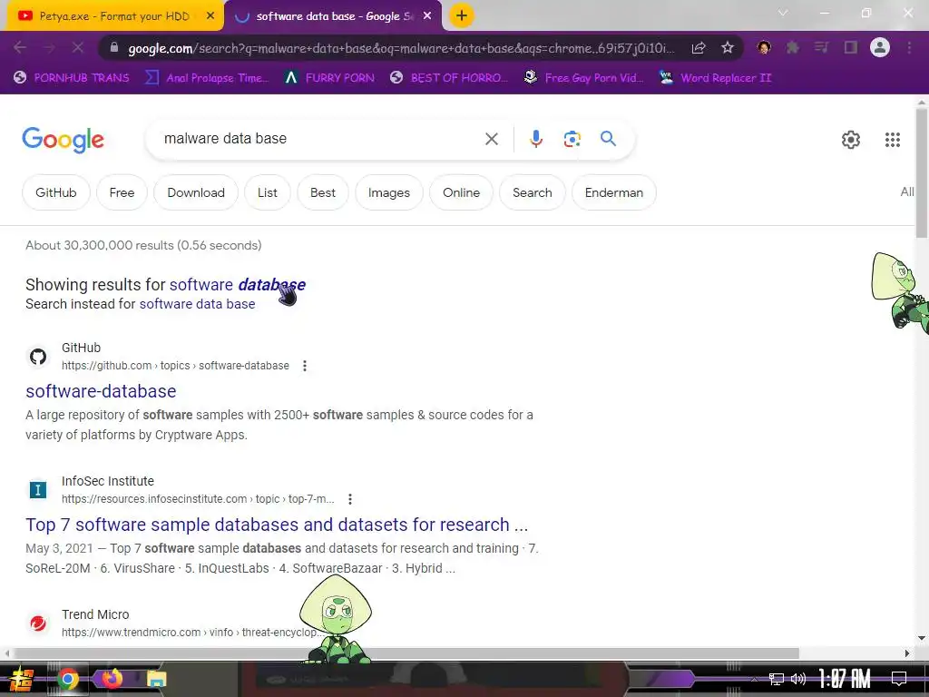929x697 pixels.
Task: Open Google quick settings gear
Action: pos(851,140)
